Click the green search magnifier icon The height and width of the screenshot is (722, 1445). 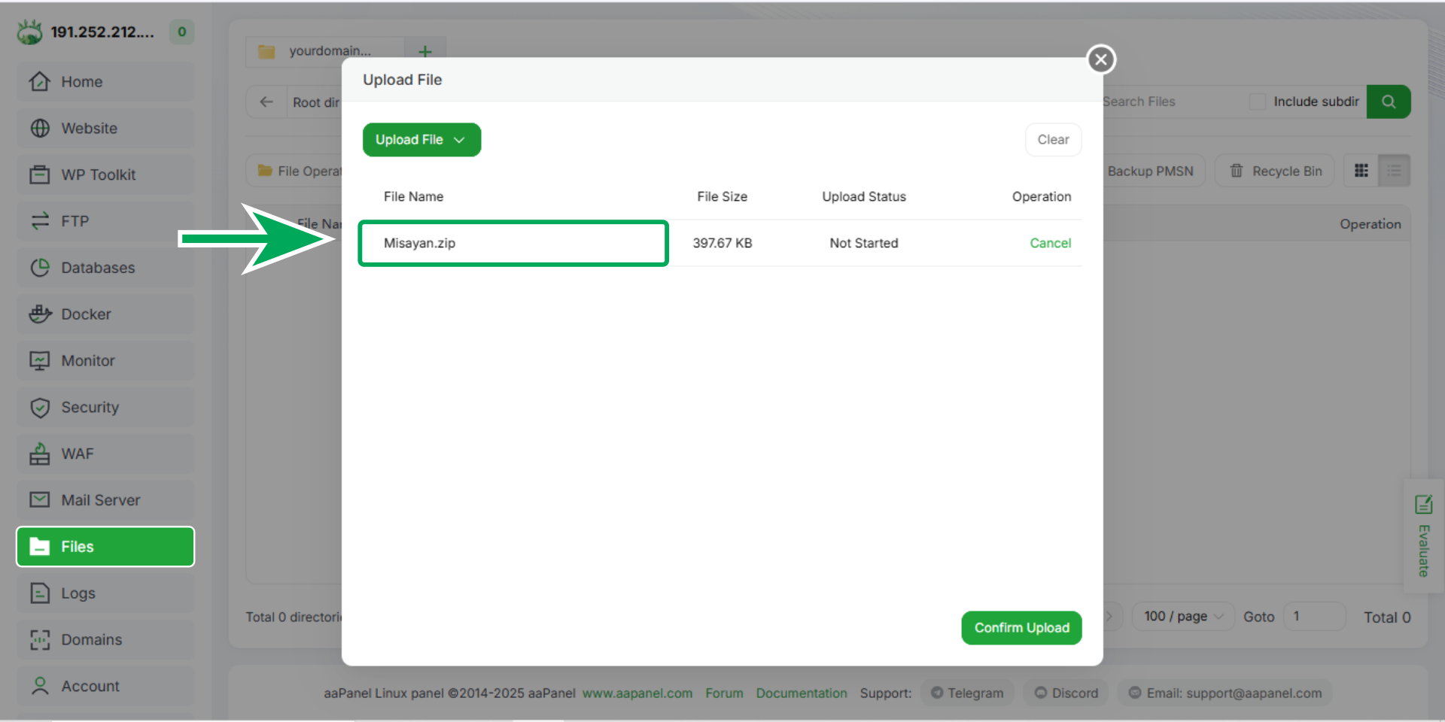pyautogui.click(x=1389, y=102)
